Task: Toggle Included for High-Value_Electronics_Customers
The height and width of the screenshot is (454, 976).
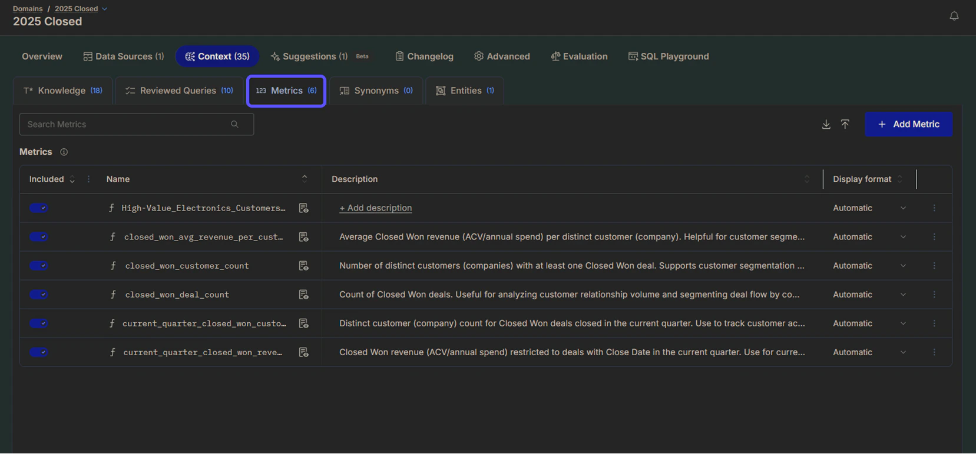Action: coord(39,208)
